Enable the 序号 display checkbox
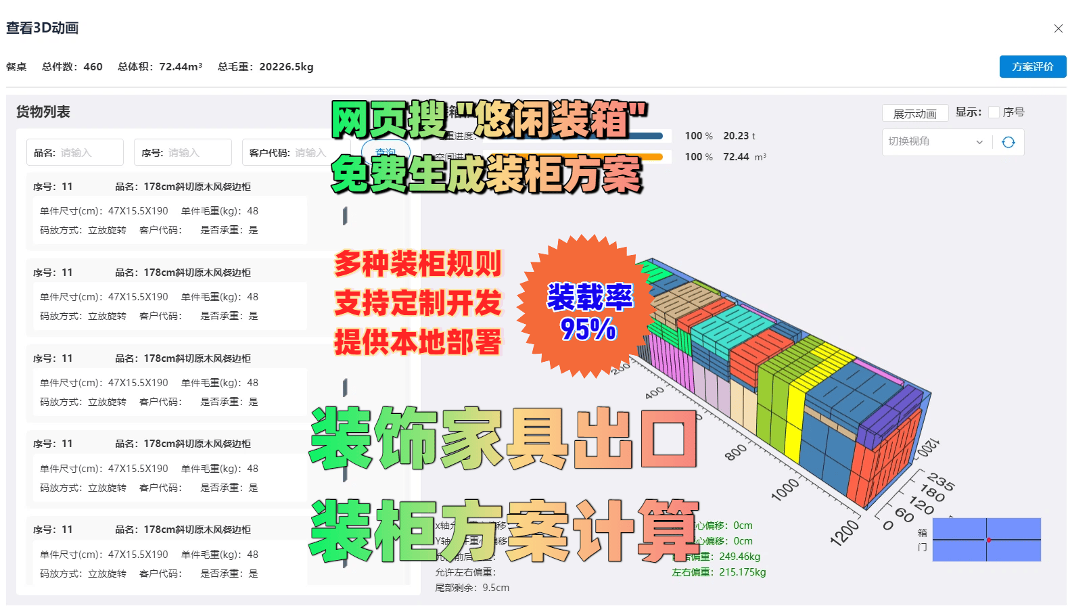1068x606 pixels. pos(994,112)
